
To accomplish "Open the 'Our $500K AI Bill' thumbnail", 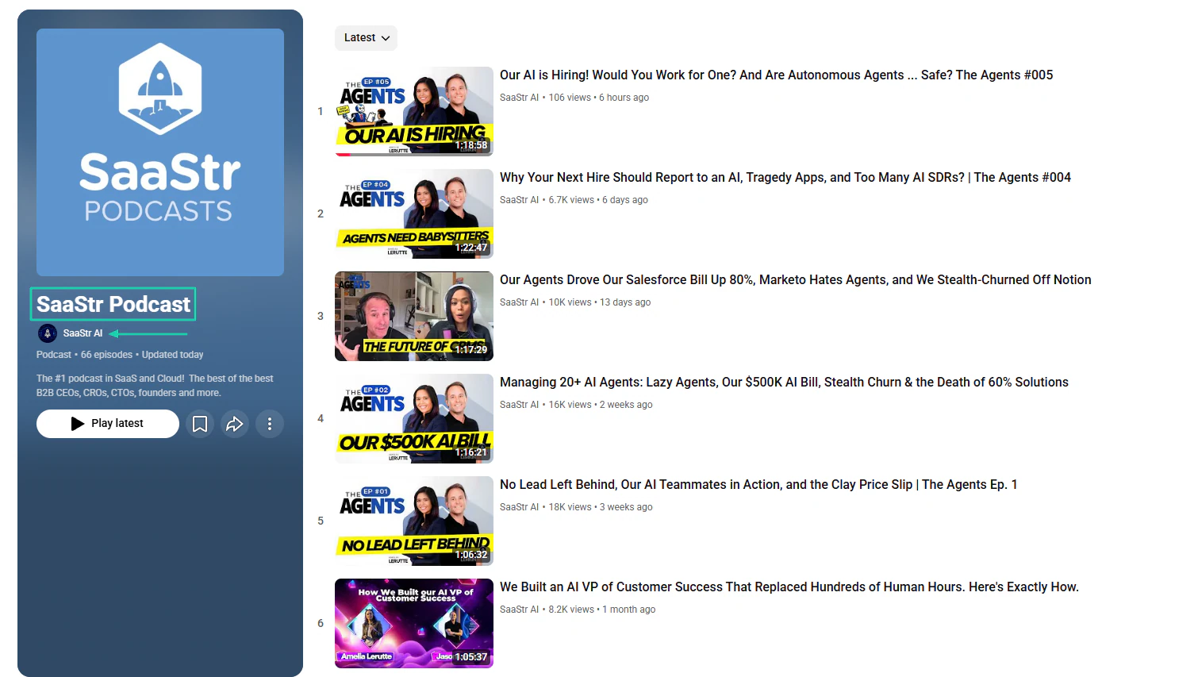I will [x=414, y=418].
